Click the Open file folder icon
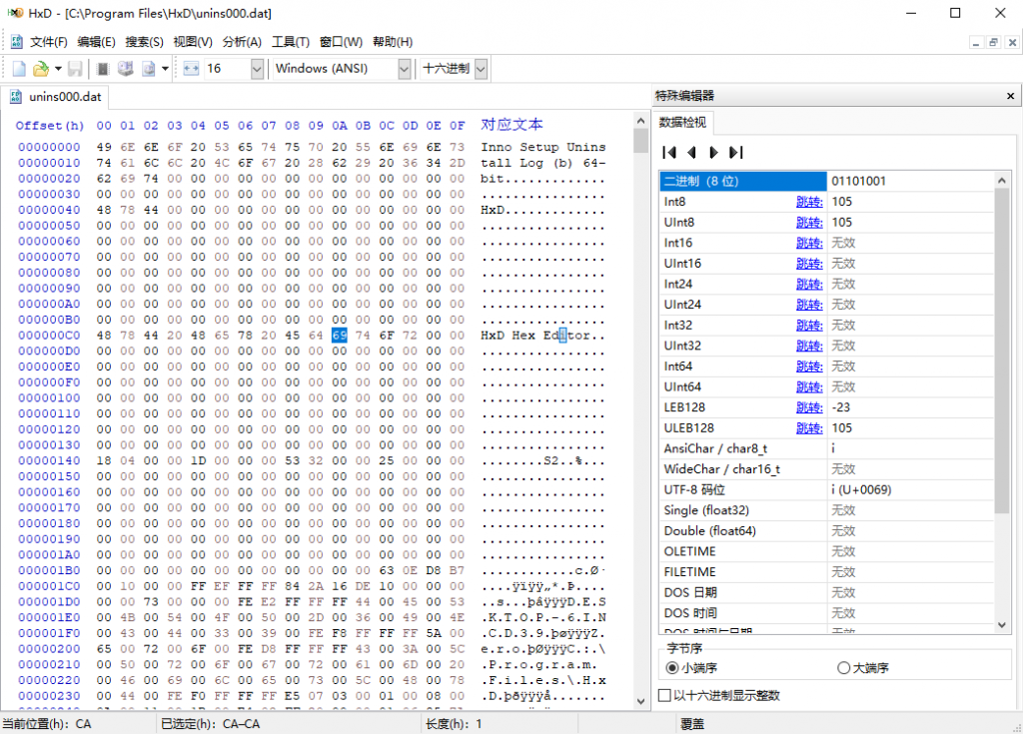Screen dimensions: 1023x734 [40, 69]
